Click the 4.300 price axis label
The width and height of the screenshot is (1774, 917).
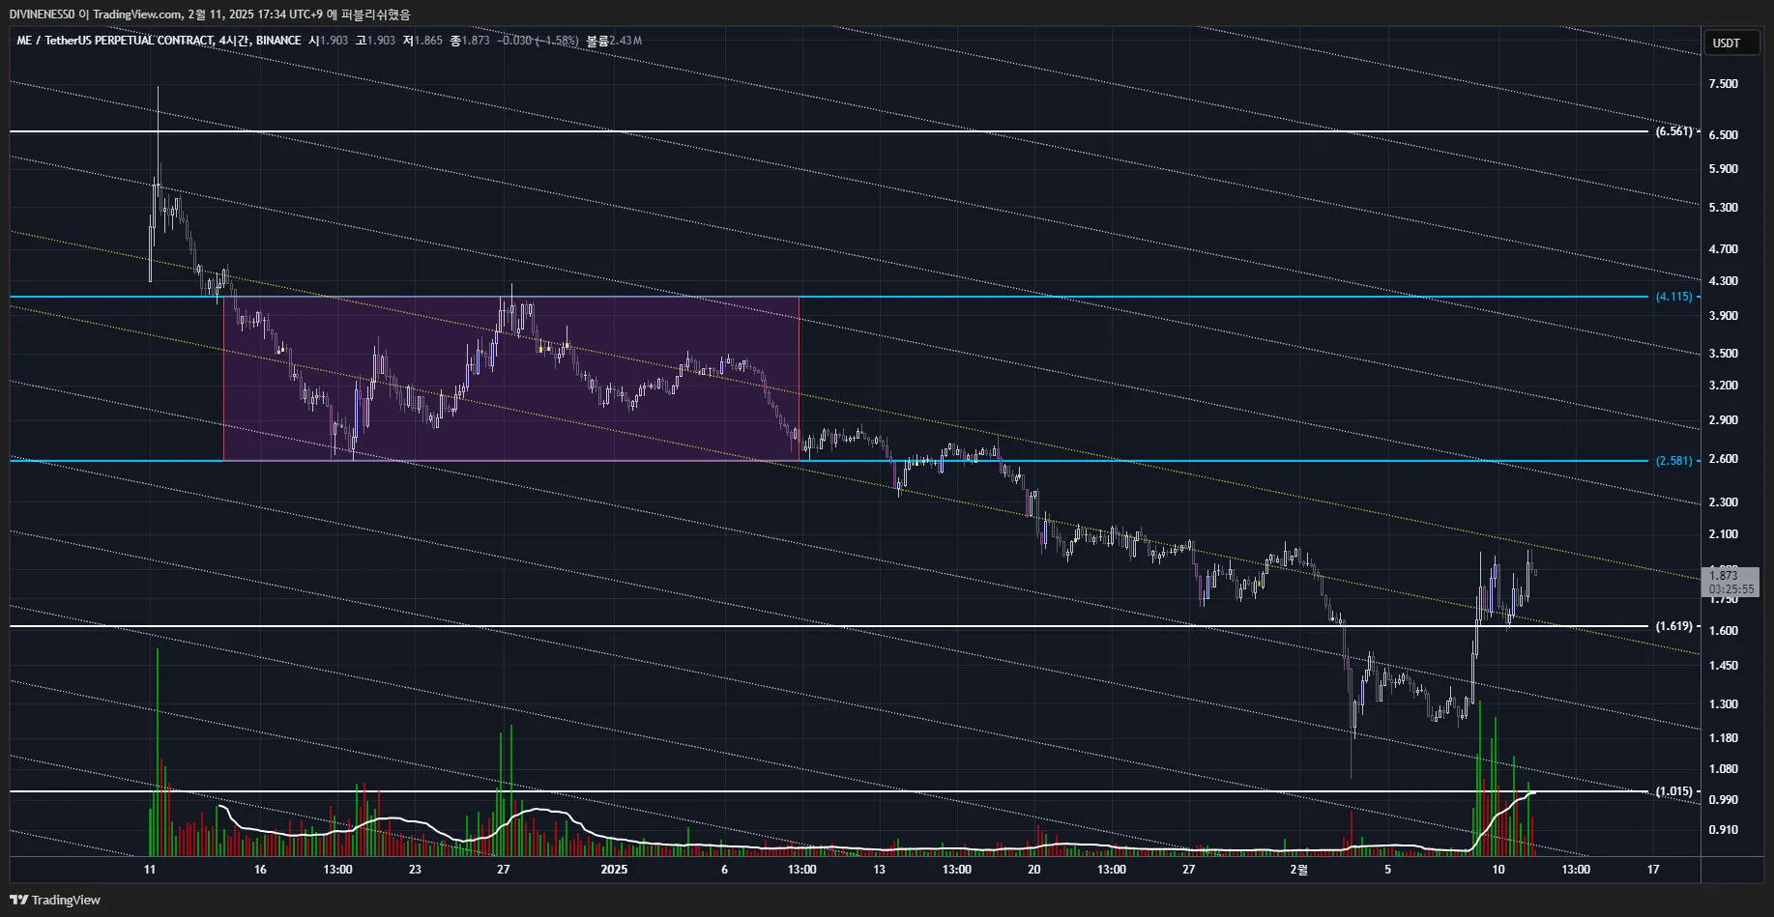pos(1723,281)
